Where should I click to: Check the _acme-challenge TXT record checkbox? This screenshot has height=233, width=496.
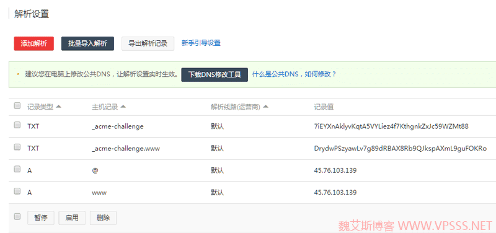click(17, 125)
